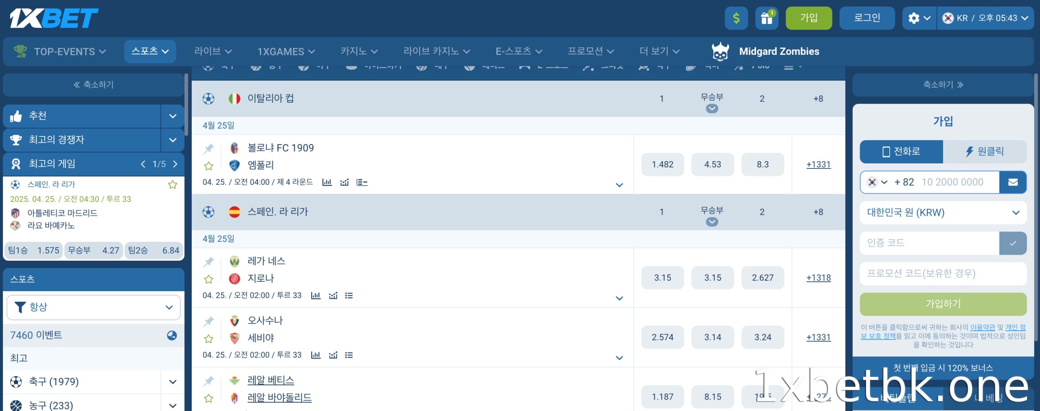The image size is (1040, 411).
Task: Favorite the 볼로냐 FC 1909 match with star
Action: [x=209, y=166]
